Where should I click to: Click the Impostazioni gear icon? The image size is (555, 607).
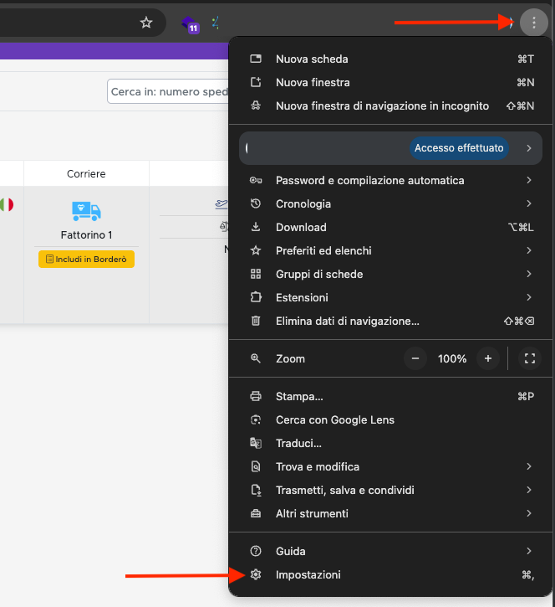[256, 574]
